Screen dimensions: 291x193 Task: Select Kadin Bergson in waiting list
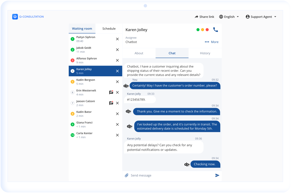coord(95,81)
